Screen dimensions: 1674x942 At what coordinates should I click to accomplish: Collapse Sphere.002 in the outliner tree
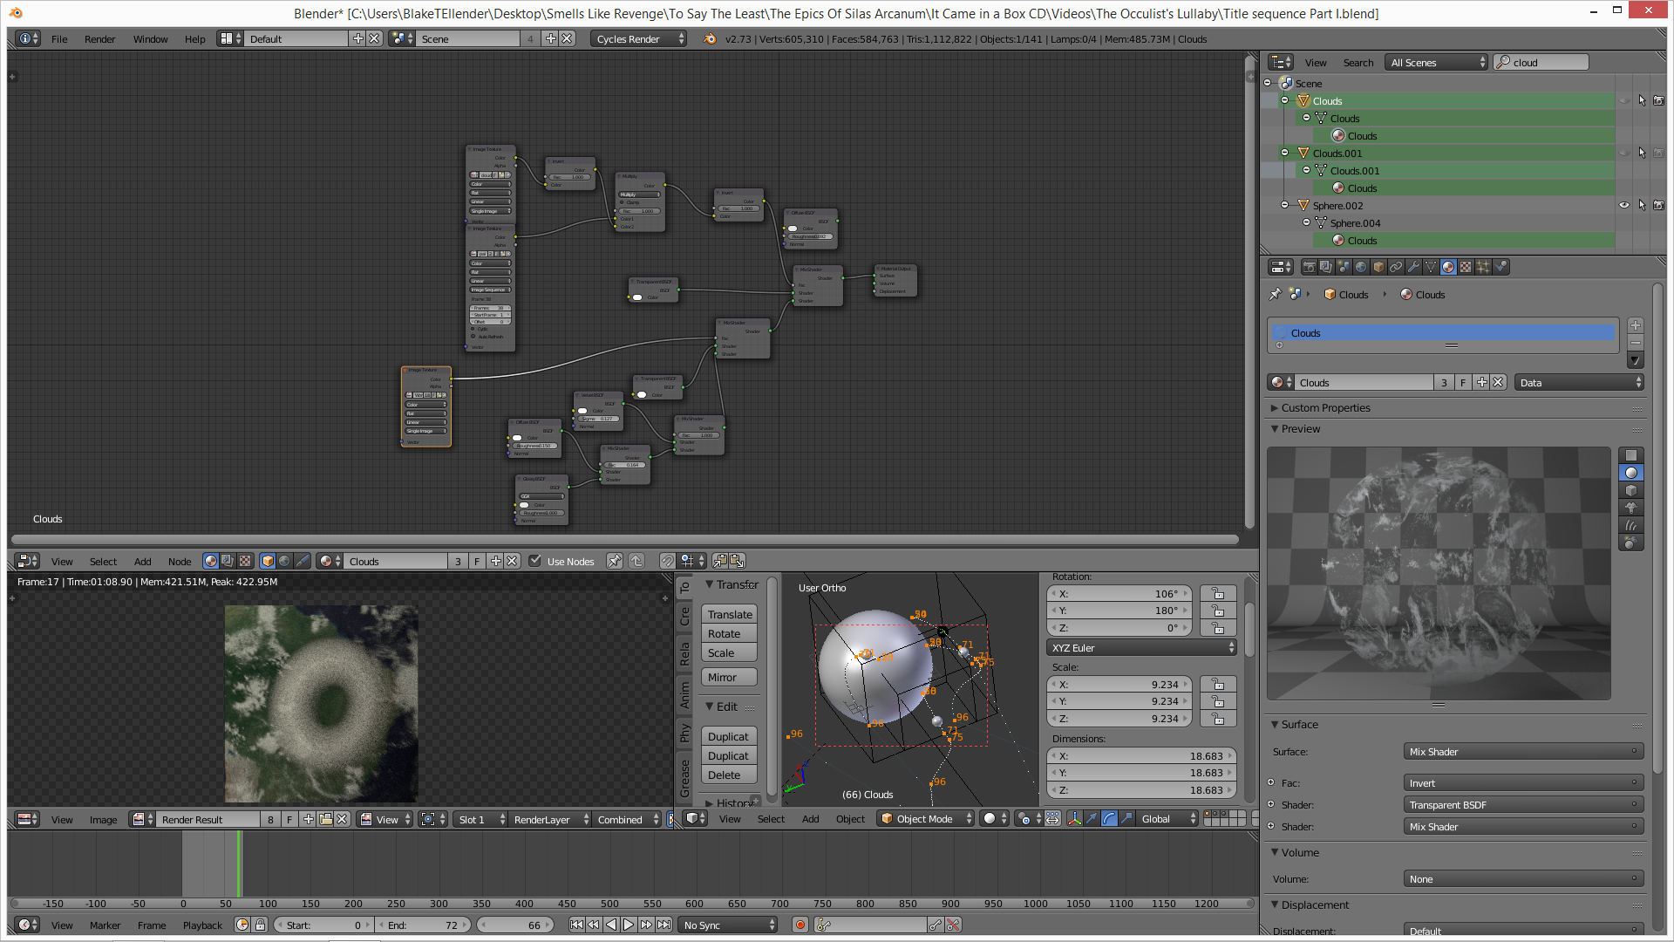(x=1284, y=205)
